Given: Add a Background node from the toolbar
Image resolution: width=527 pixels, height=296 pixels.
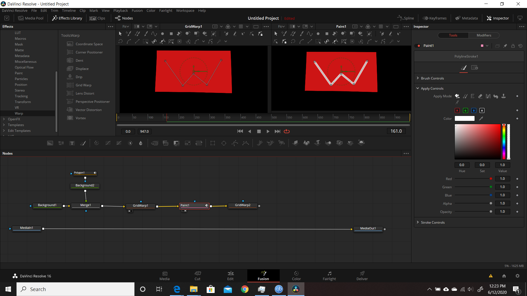Looking at the screenshot, I should (x=50, y=143).
